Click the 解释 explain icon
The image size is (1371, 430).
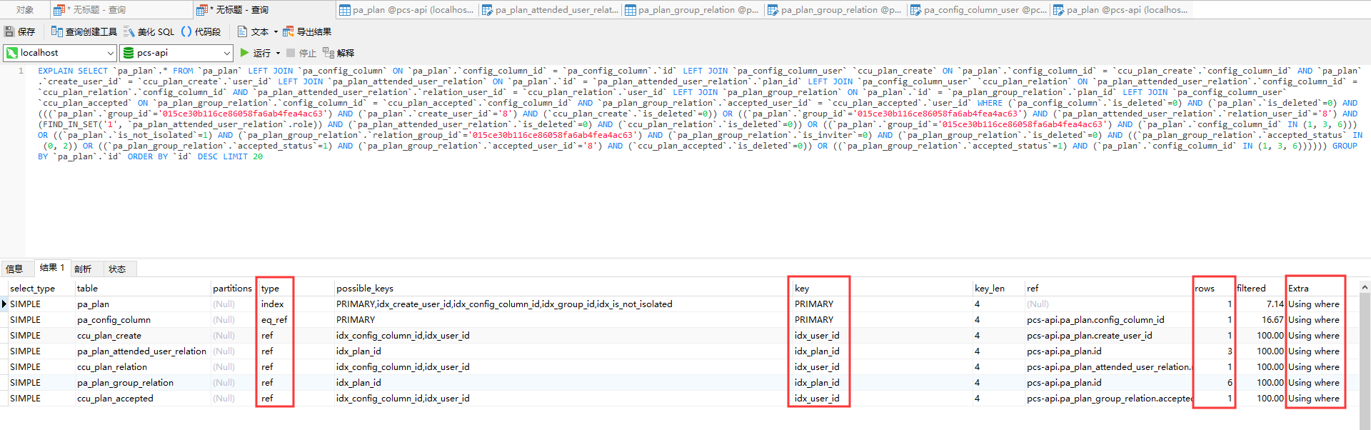tap(328, 53)
